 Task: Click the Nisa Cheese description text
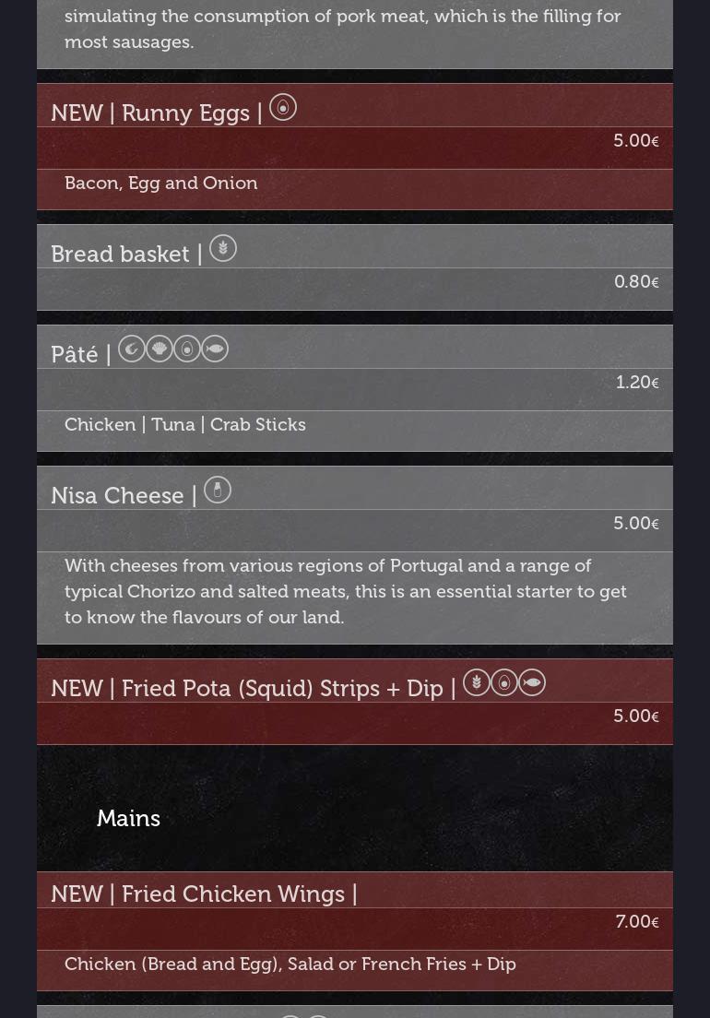346,591
